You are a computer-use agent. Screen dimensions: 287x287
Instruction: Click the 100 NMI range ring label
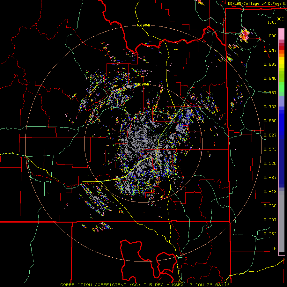point(143,25)
